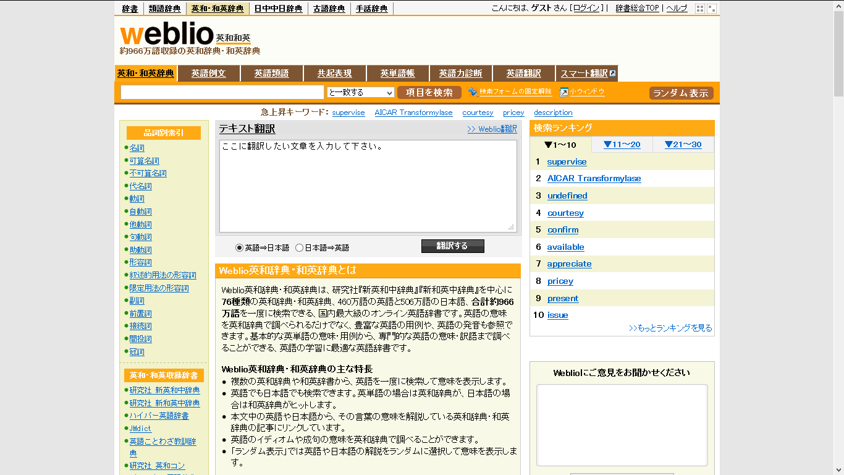
Task: Click the scroll-to-top chevron at far right
Action: [x=838, y=6]
